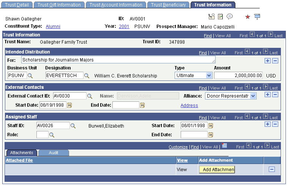The width and height of the screenshot is (287, 186).
Task: Open the comments speech bubble icon
Action: pos(230,17)
